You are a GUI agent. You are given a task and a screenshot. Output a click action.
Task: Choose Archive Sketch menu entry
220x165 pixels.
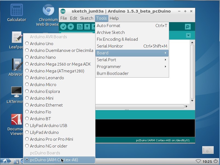[x=132, y=33]
